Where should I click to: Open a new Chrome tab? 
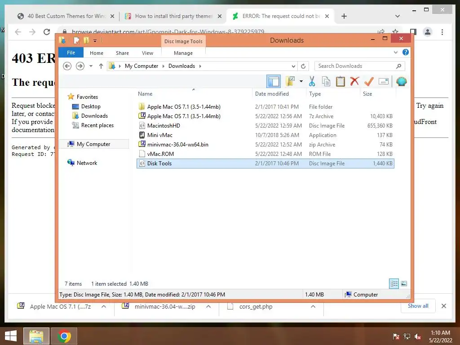344,16
